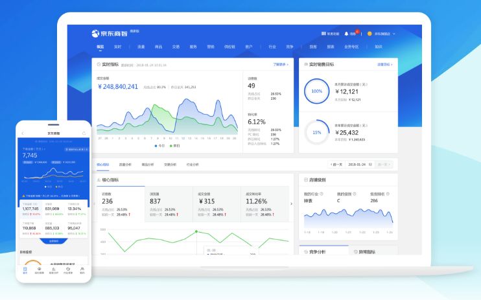Select 营销 in top navigation
This screenshot has width=481, height=300.
click(211, 47)
